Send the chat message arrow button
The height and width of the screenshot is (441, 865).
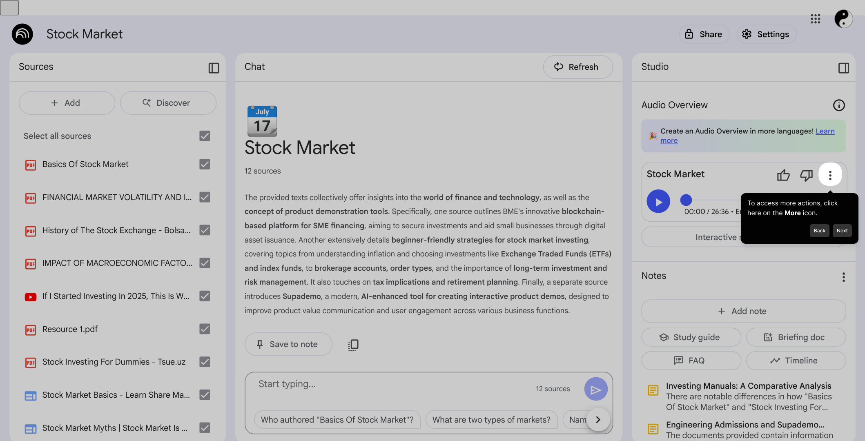(595, 389)
